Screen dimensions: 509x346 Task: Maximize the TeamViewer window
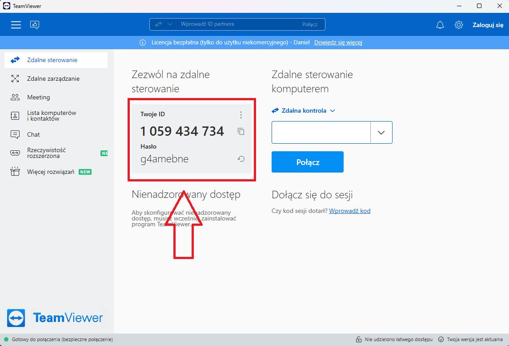click(479, 6)
